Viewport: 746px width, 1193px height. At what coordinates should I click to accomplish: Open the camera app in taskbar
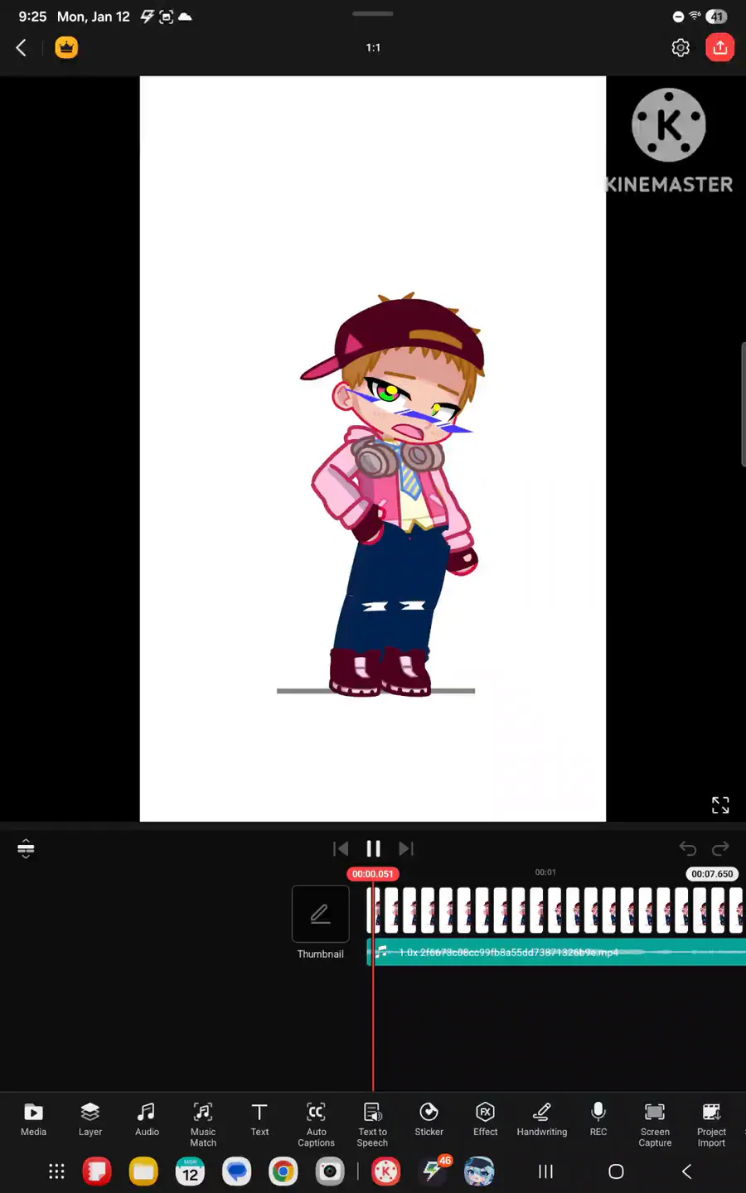(x=329, y=1171)
